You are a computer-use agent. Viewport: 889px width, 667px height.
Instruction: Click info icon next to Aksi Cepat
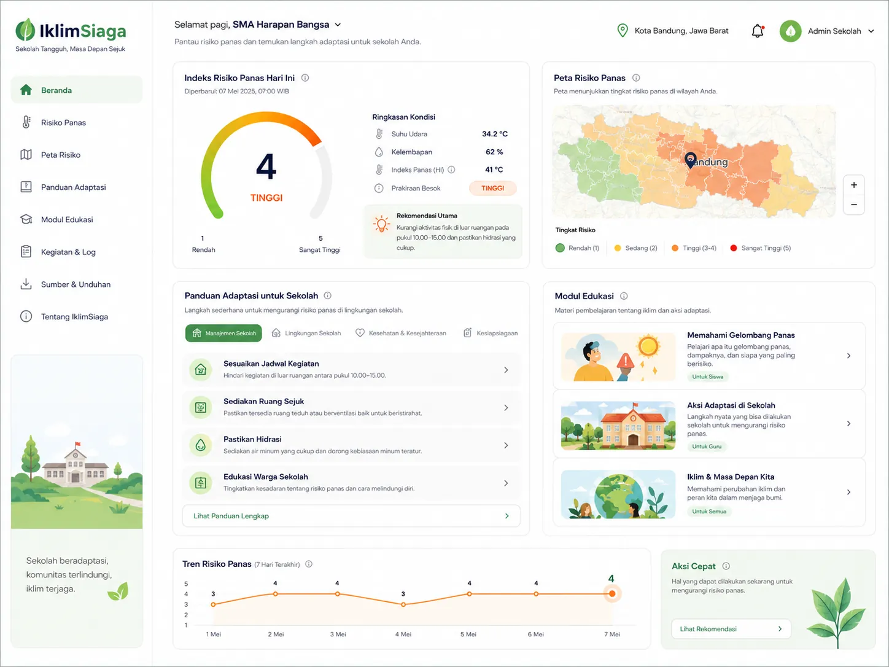pyautogui.click(x=726, y=566)
